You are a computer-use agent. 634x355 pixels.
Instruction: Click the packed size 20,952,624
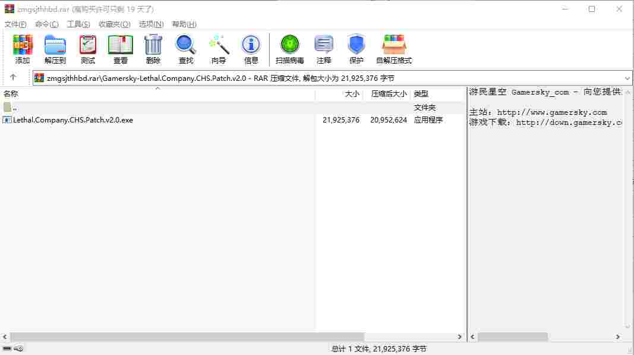click(x=388, y=120)
